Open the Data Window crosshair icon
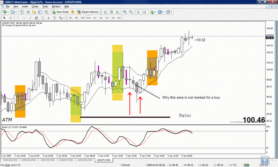This screenshot has width=278, height=167. click(x=28, y=12)
